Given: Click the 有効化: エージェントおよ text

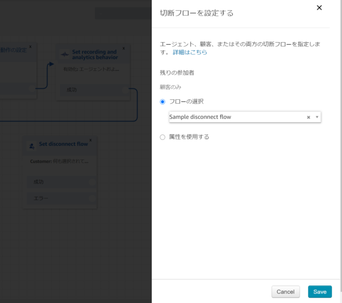Looking at the screenshot, I should [x=91, y=69].
